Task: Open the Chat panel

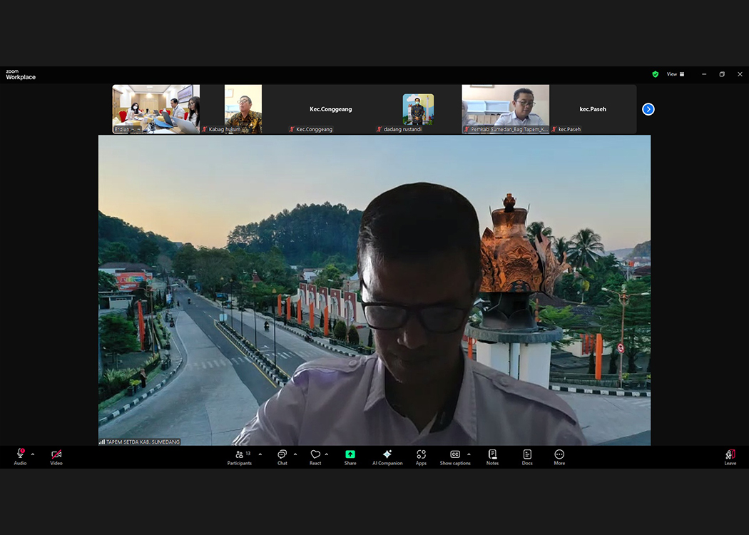Action: (x=282, y=457)
